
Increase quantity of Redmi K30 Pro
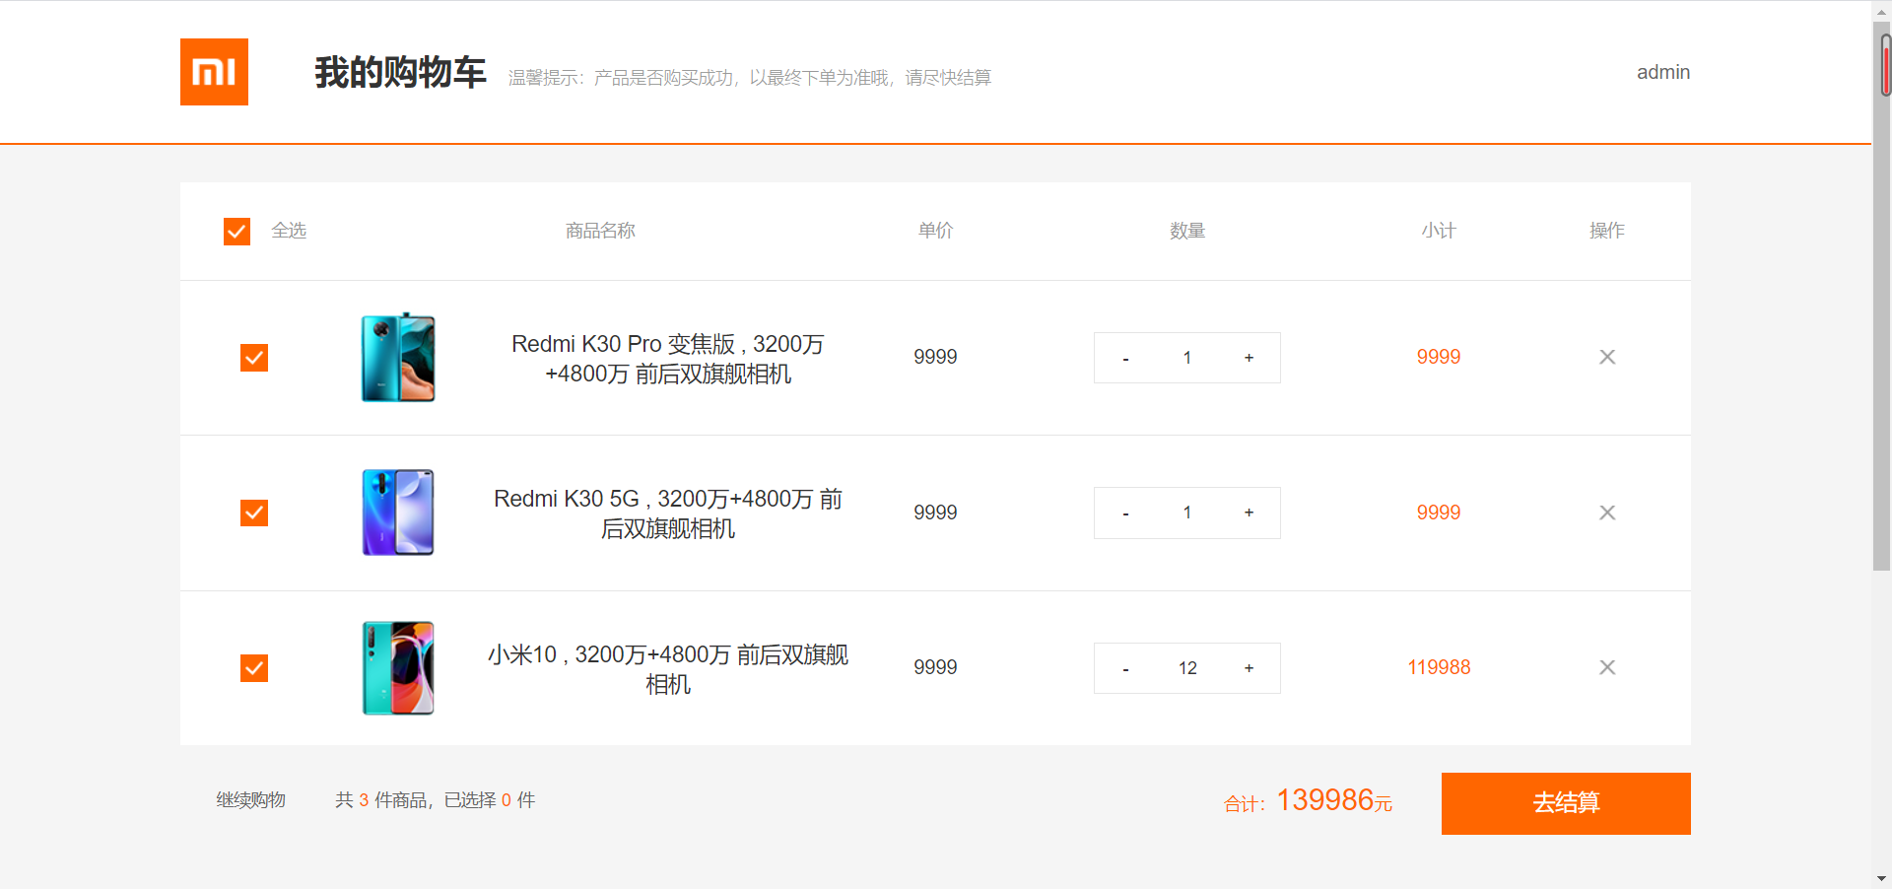[1249, 358]
